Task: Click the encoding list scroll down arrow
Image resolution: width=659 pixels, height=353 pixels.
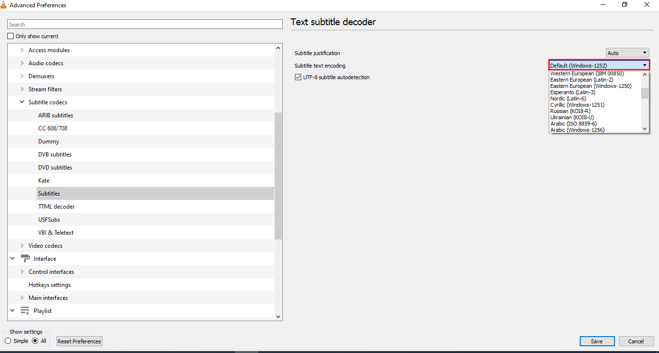Action: [x=644, y=129]
